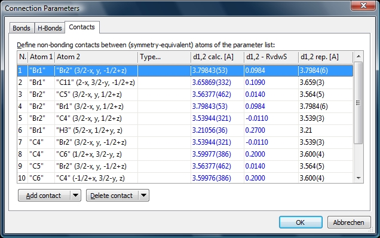
Task: Select row 2 Br1 to C11 contact
Action: coord(185,83)
